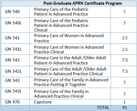This screenshot has width=137, height=111.
Task: Click the 2.5 credit value for GN 541L
Action: (125, 49)
